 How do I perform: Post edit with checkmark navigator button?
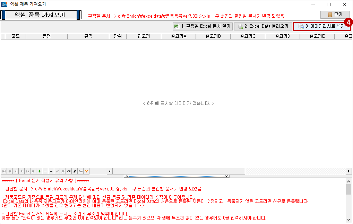(x=57, y=171)
